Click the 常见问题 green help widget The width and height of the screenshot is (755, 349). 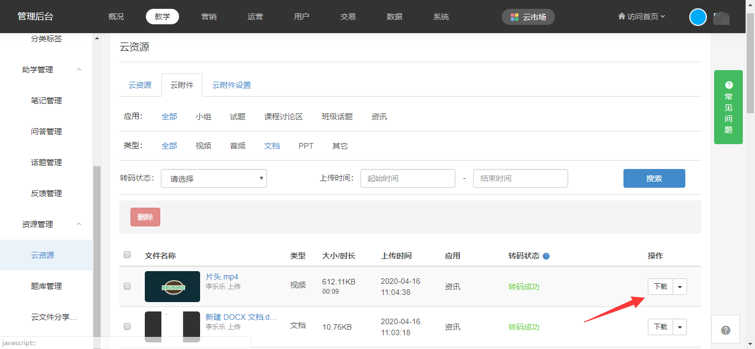coord(728,107)
